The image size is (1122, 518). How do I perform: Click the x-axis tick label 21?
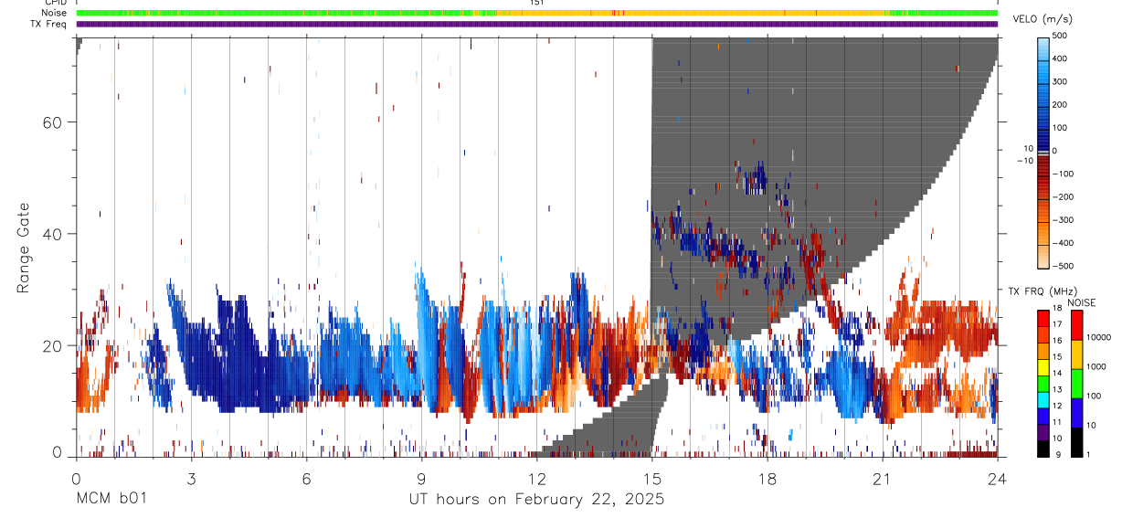coord(883,478)
